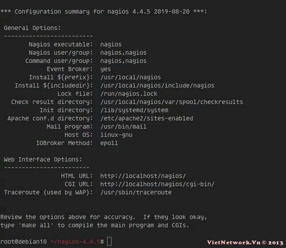
Task: Click the /lib/systemd/system init directory path
Action: click(x=134, y=110)
